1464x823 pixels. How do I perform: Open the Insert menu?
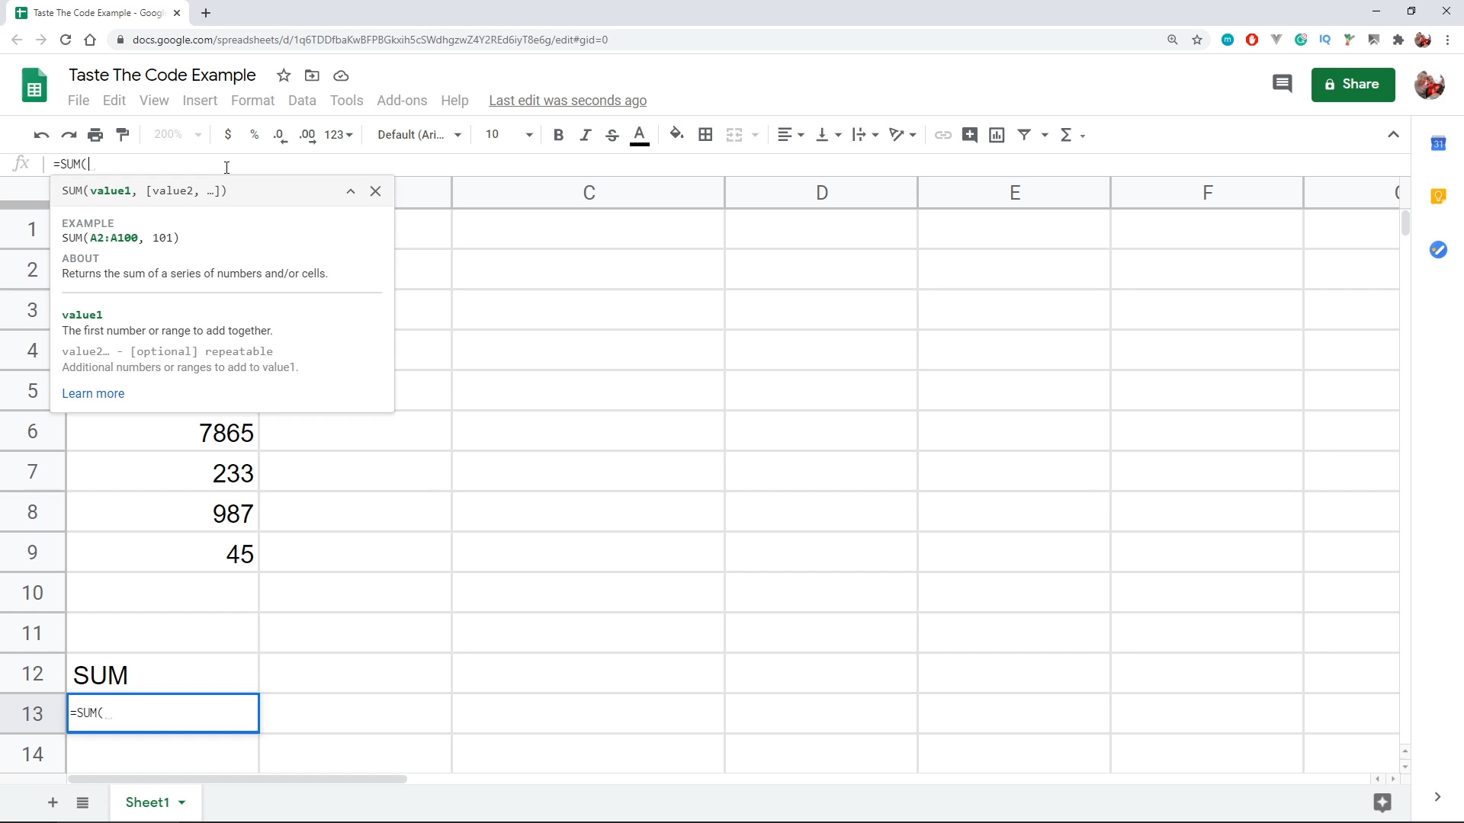coord(200,101)
